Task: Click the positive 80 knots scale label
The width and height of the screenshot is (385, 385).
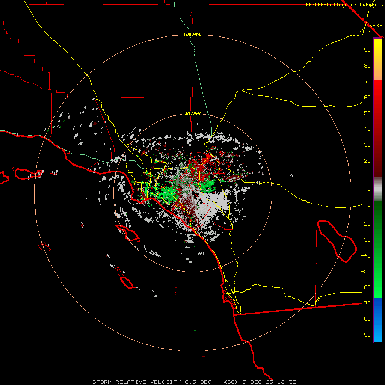Action: coord(367,65)
